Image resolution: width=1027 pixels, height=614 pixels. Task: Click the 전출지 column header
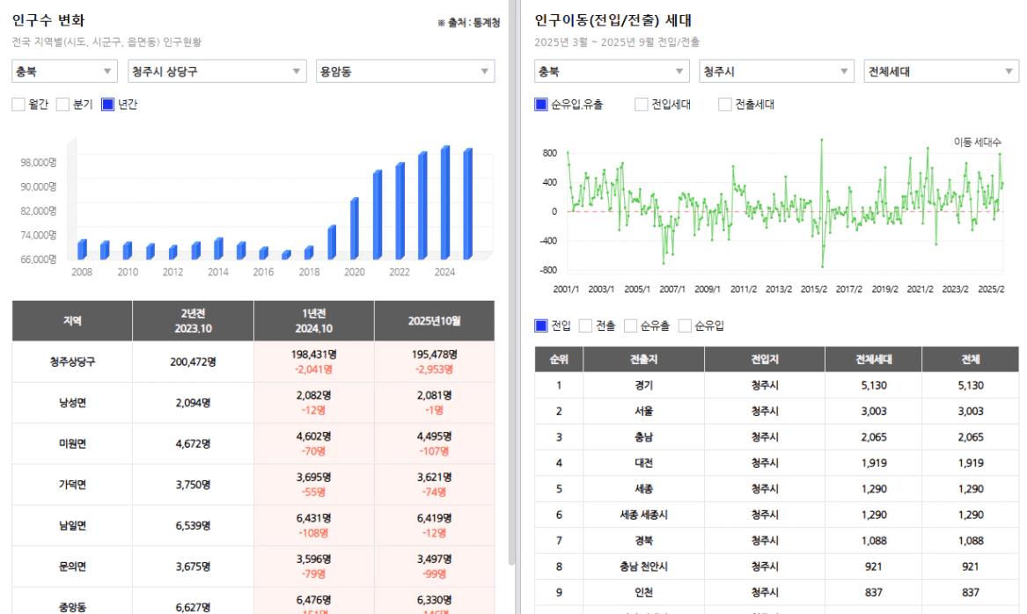(x=643, y=360)
